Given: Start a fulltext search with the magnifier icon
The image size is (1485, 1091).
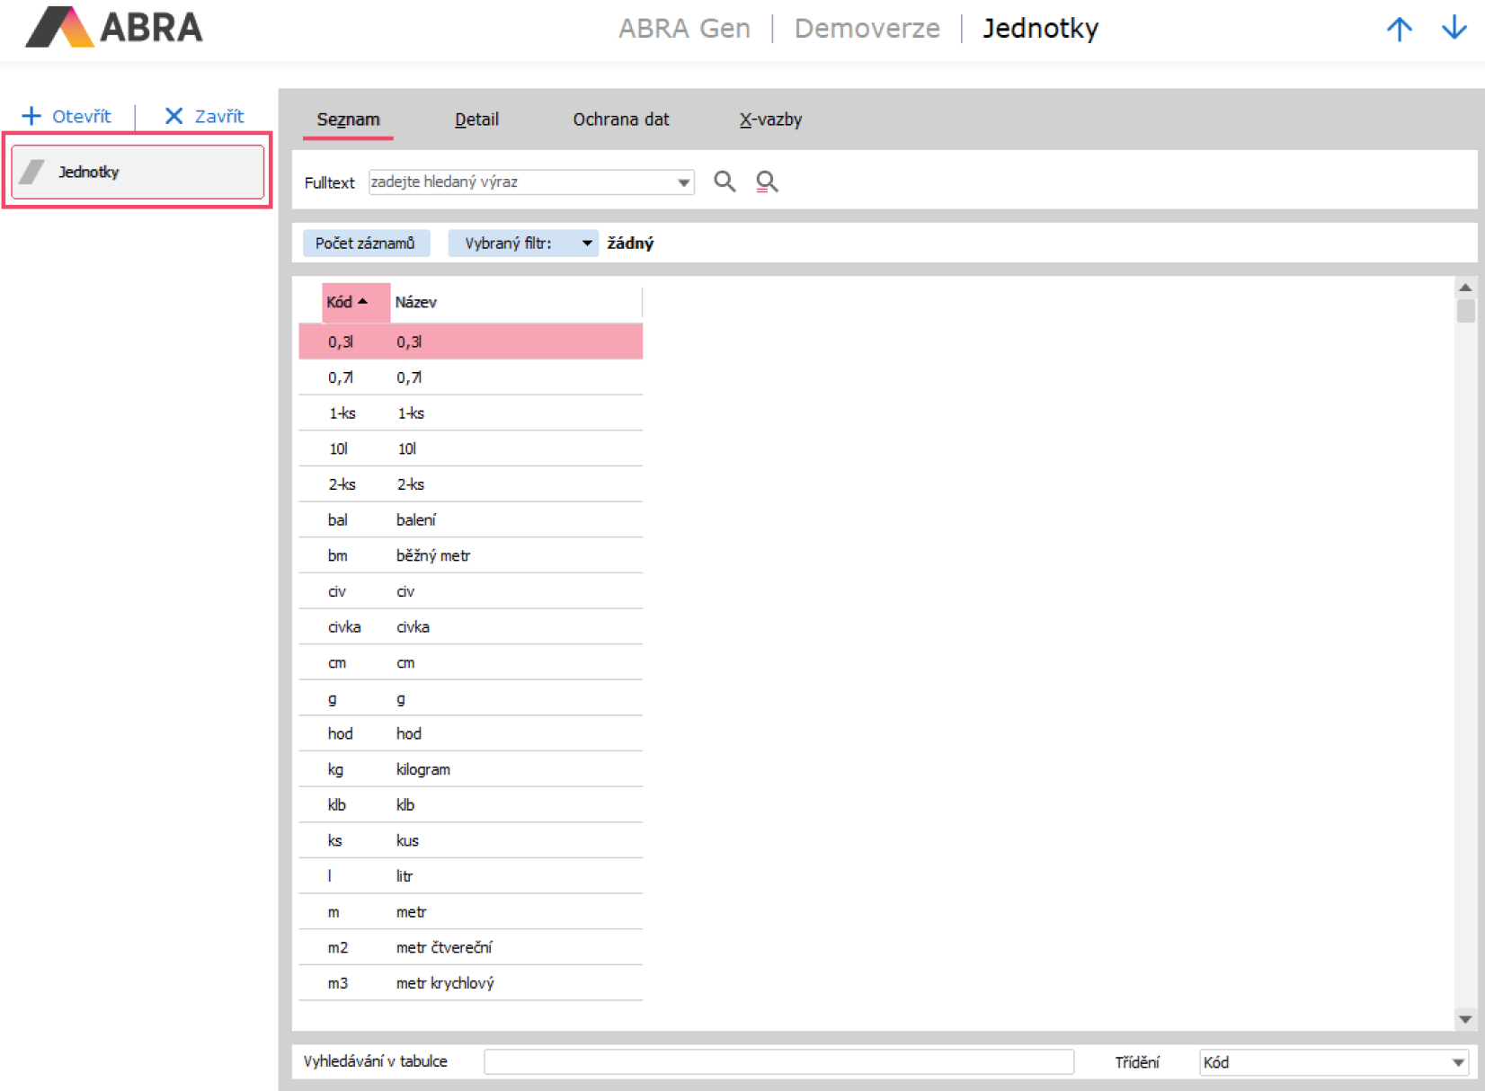Looking at the screenshot, I should 725,182.
